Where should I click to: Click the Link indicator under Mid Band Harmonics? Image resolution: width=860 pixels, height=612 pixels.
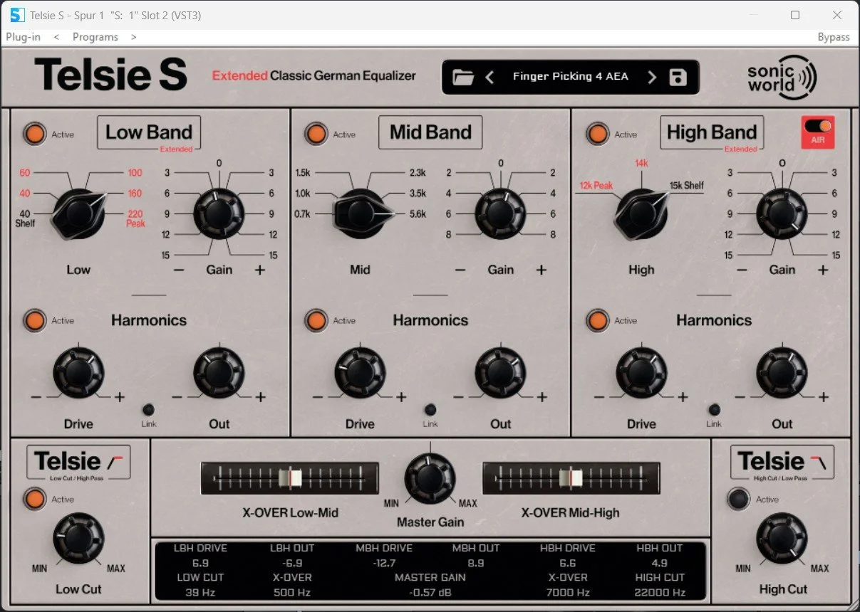coord(430,411)
